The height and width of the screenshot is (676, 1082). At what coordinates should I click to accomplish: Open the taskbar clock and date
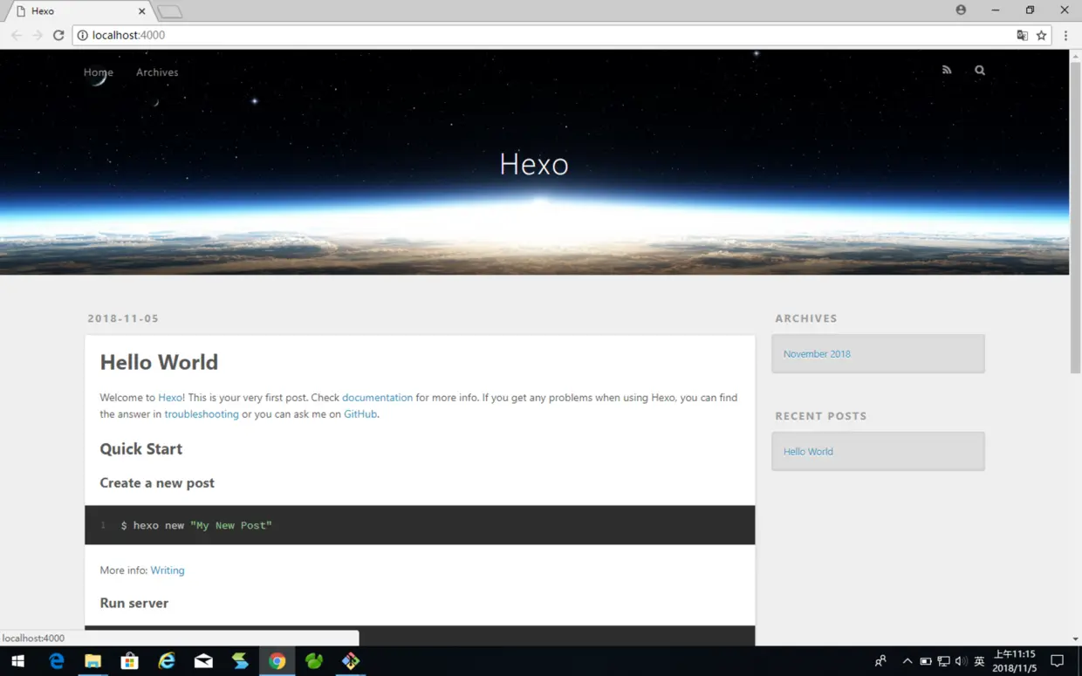1015,661
